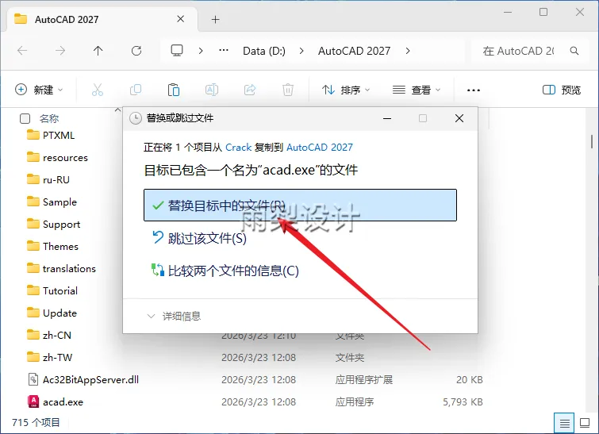Click Data (D:) in address bar
Viewport: 599px width, 434px height.
(264, 51)
